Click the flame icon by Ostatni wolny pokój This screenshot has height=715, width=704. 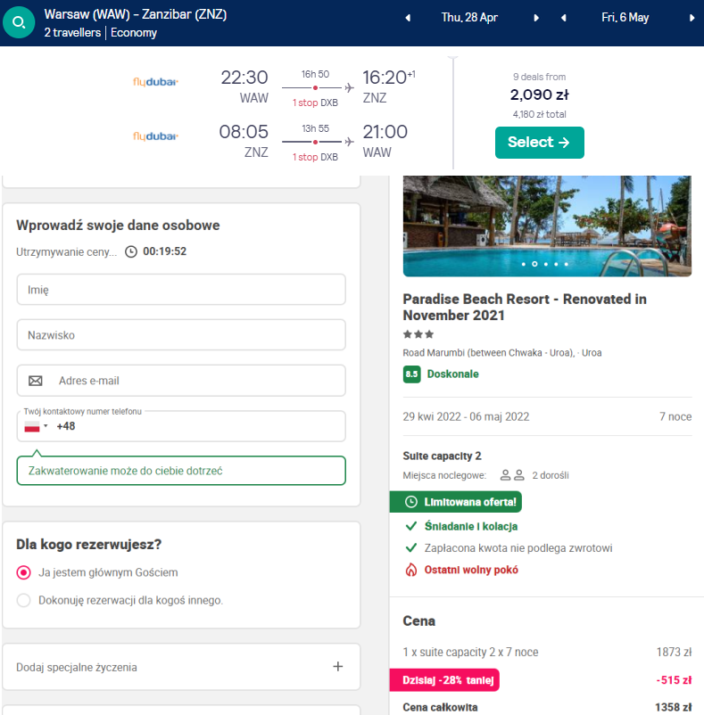click(x=410, y=570)
